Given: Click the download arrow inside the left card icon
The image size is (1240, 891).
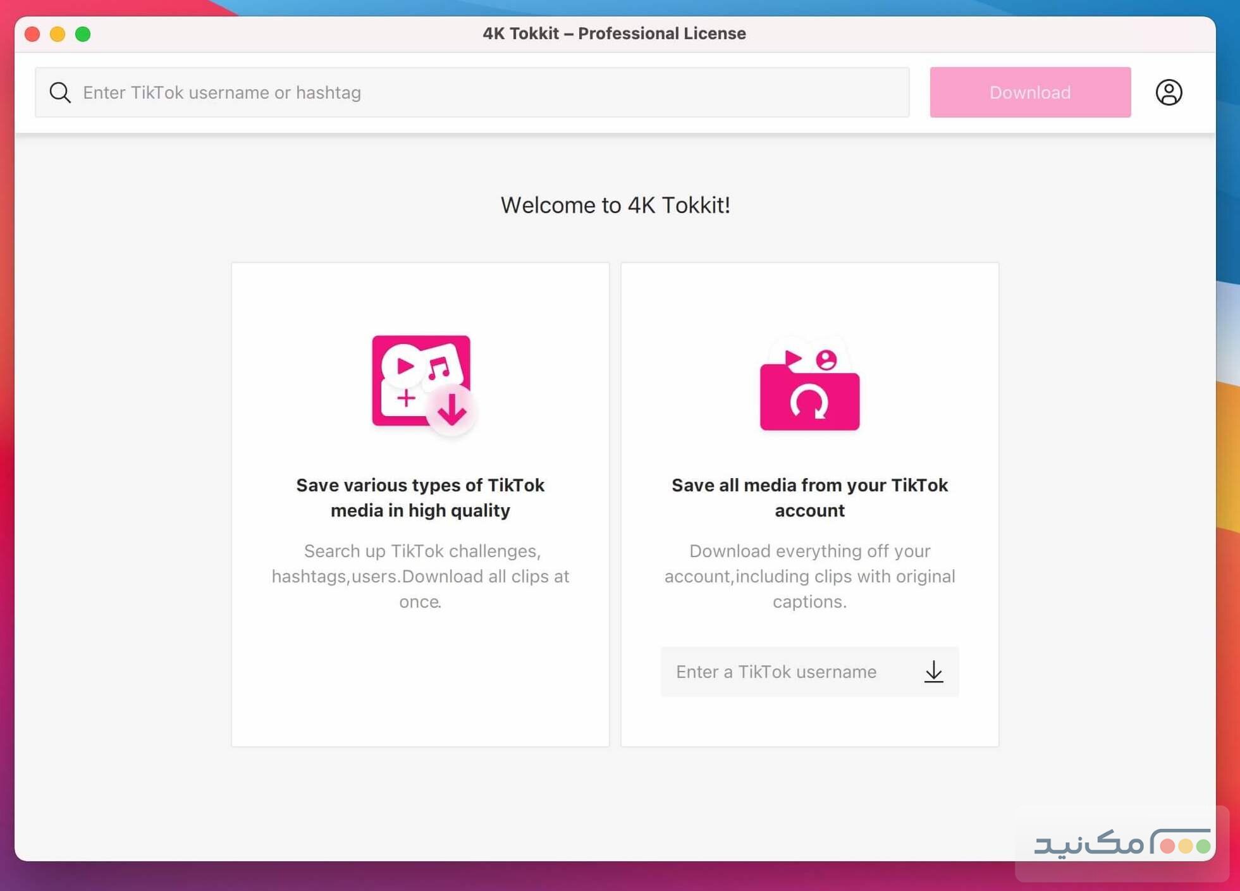Looking at the screenshot, I should [451, 410].
